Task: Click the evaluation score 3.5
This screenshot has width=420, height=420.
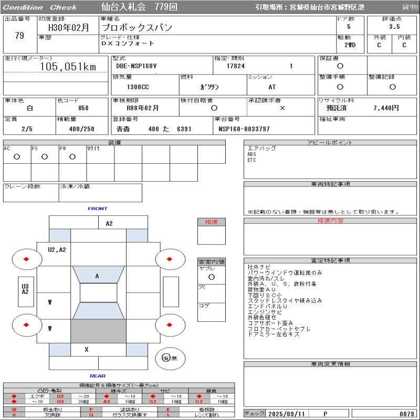Action: click(394, 27)
